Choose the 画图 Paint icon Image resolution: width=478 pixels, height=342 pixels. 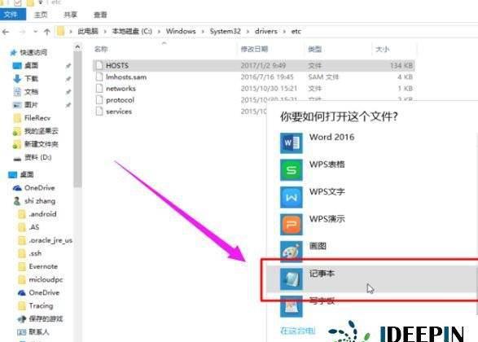pyautogui.click(x=292, y=252)
